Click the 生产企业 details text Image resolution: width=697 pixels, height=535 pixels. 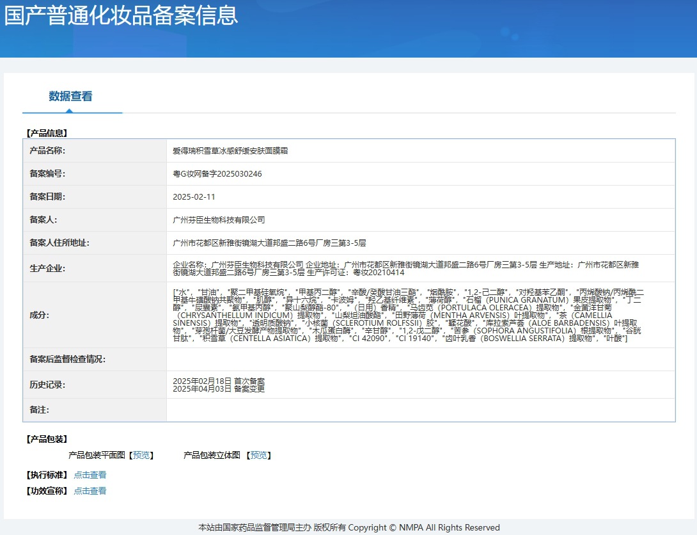pos(406,268)
